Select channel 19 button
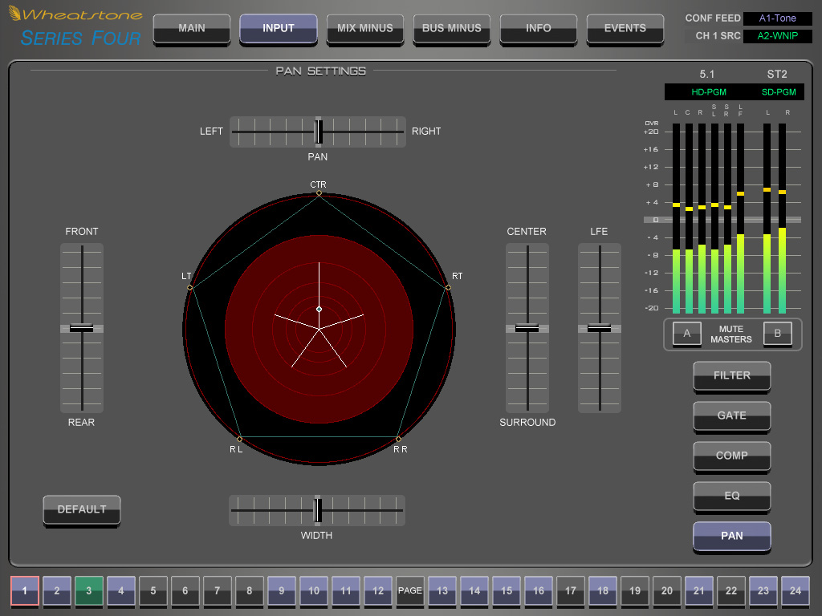The height and width of the screenshot is (616, 822). tap(635, 591)
